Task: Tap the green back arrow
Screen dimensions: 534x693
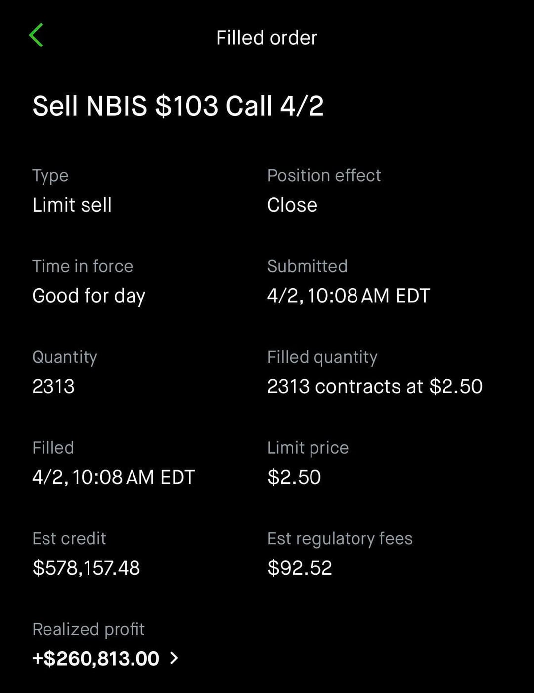Action: [x=36, y=36]
